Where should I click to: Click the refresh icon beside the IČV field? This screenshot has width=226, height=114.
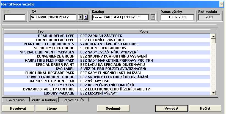click(x=86, y=17)
